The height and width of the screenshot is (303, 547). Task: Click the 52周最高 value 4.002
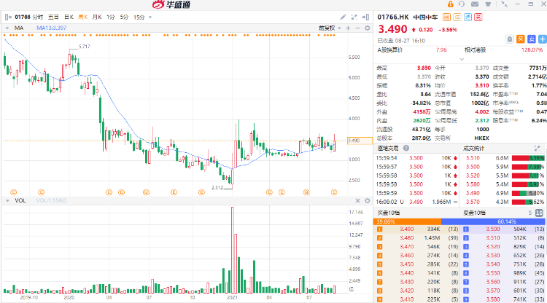pyautogui.click(x=482, y=111)
